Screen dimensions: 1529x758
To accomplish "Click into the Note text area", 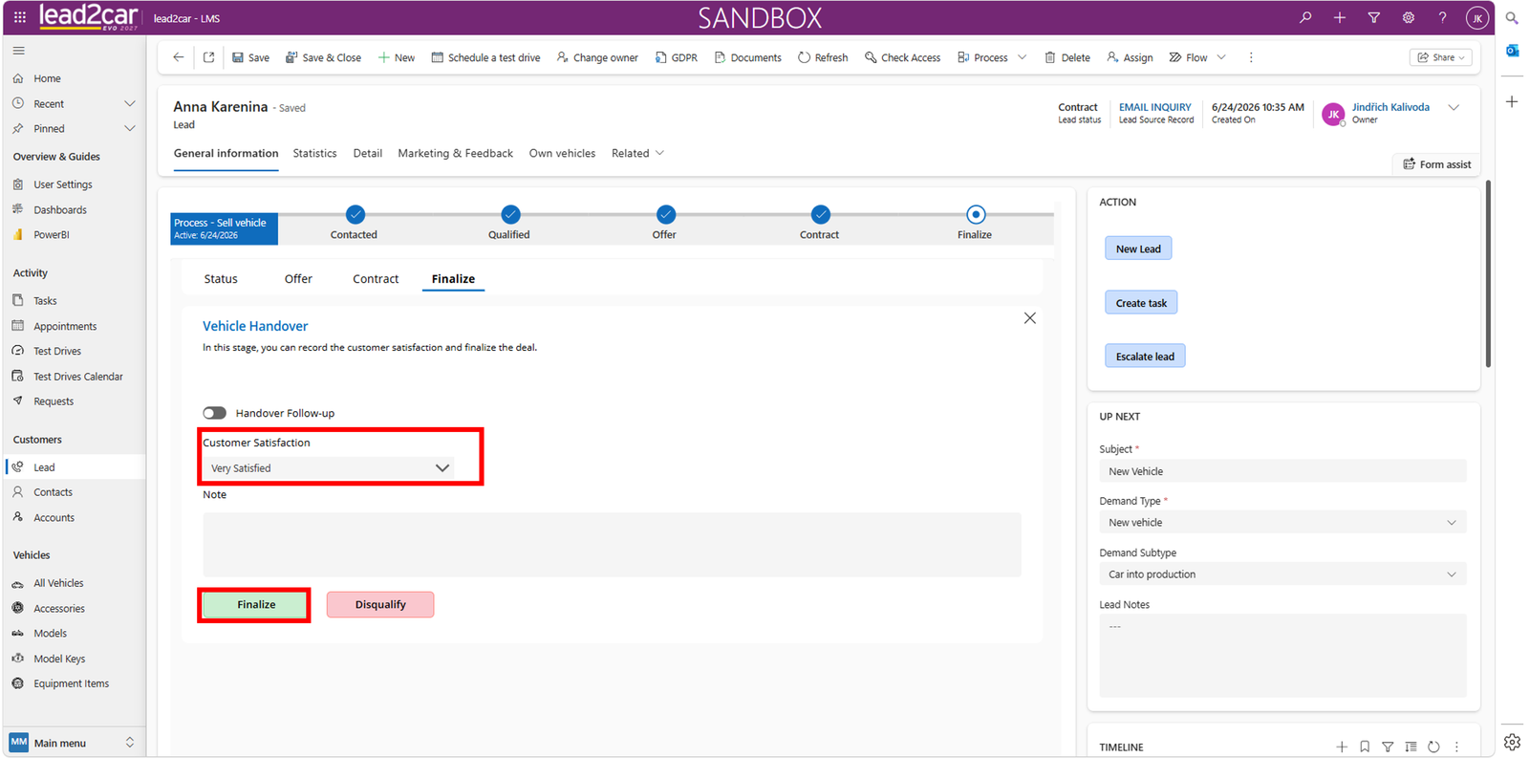I will 612,545.
